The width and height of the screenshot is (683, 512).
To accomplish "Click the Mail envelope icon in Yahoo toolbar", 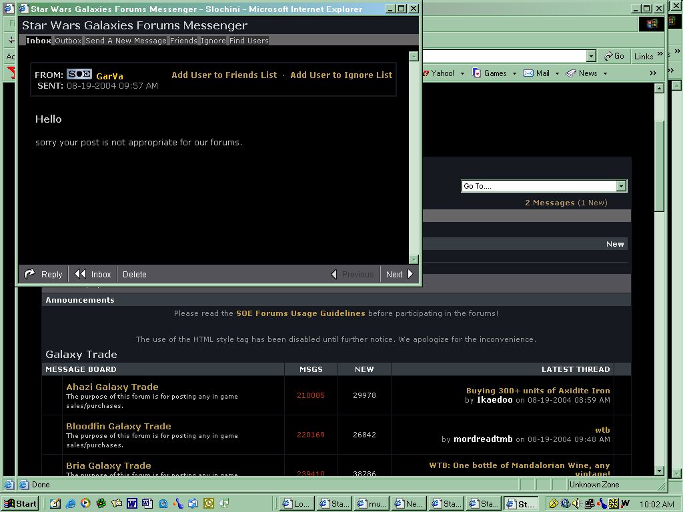I will point(528,73).
